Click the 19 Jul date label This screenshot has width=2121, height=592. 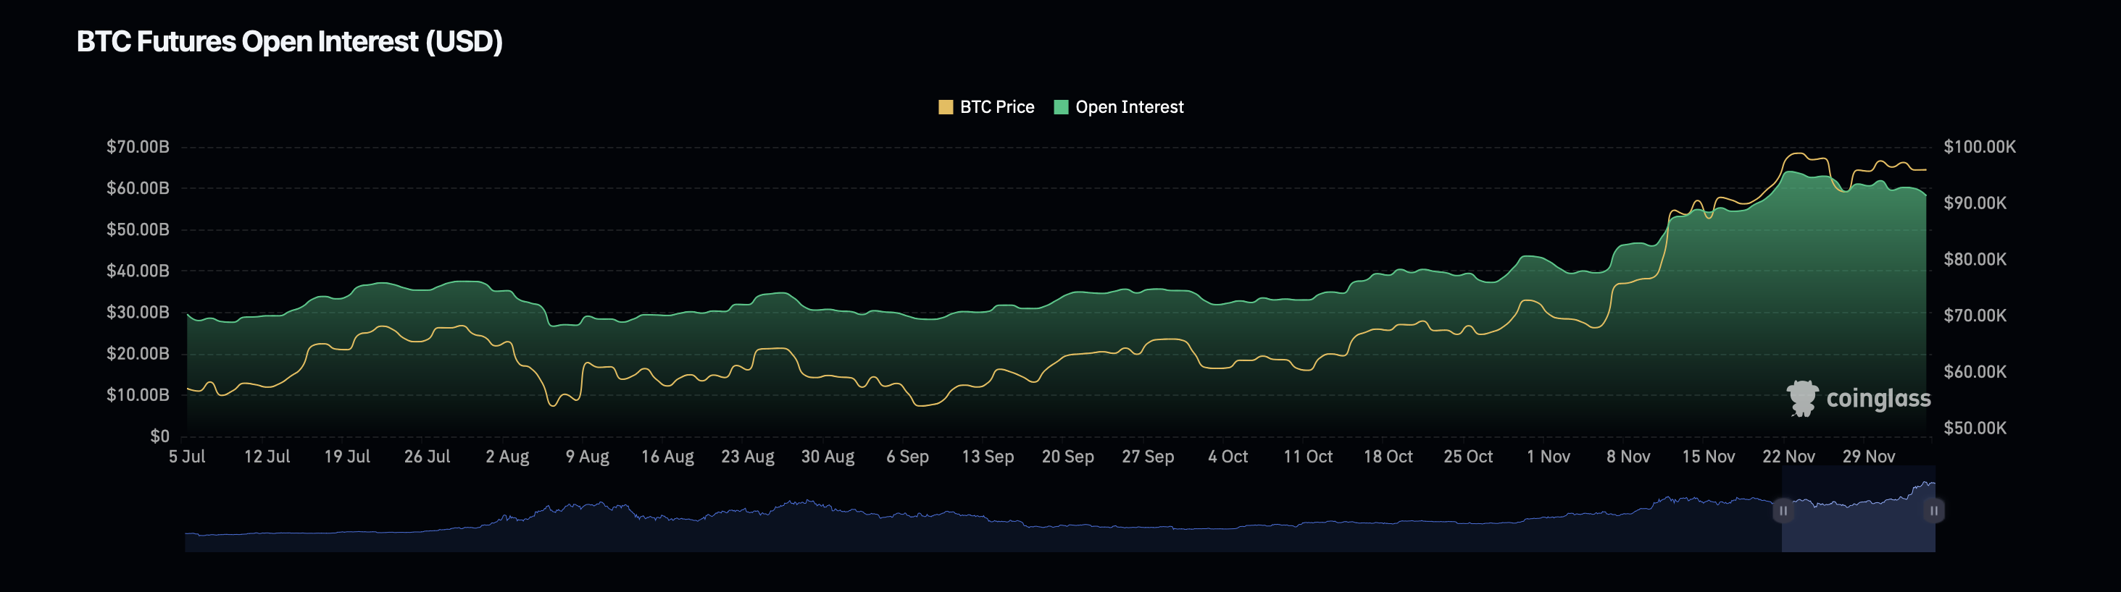tap(346, 457)
